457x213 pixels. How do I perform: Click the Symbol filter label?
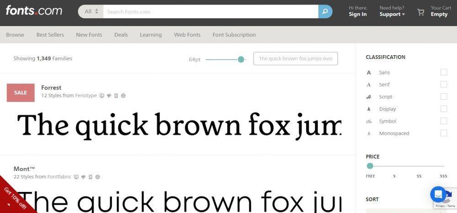coord(388,121)
